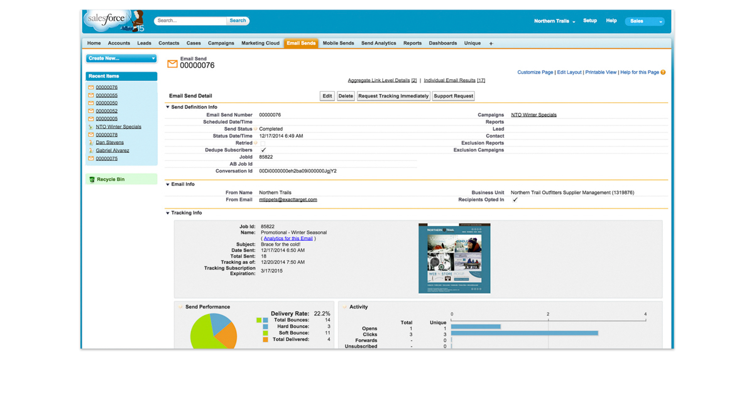Click envelope icon beside recent item 00000050
This screenshot has height=402, width=754.
91,103
